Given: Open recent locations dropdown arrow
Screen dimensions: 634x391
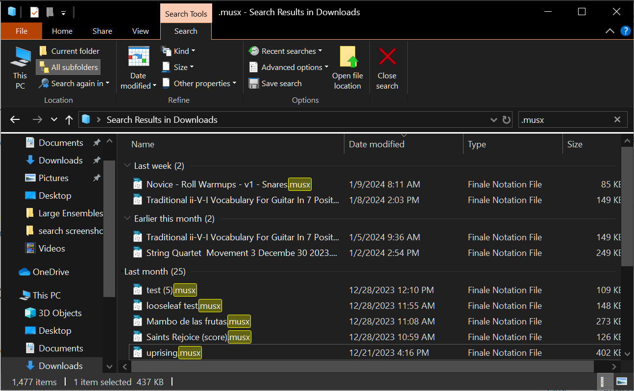Looking at the screenshot, I should click(54, 119).
